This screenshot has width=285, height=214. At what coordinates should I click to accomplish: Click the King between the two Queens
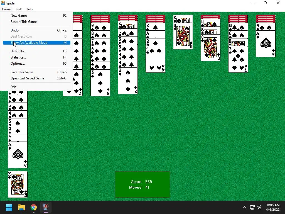pyautogui.click(x=210, y=31)
